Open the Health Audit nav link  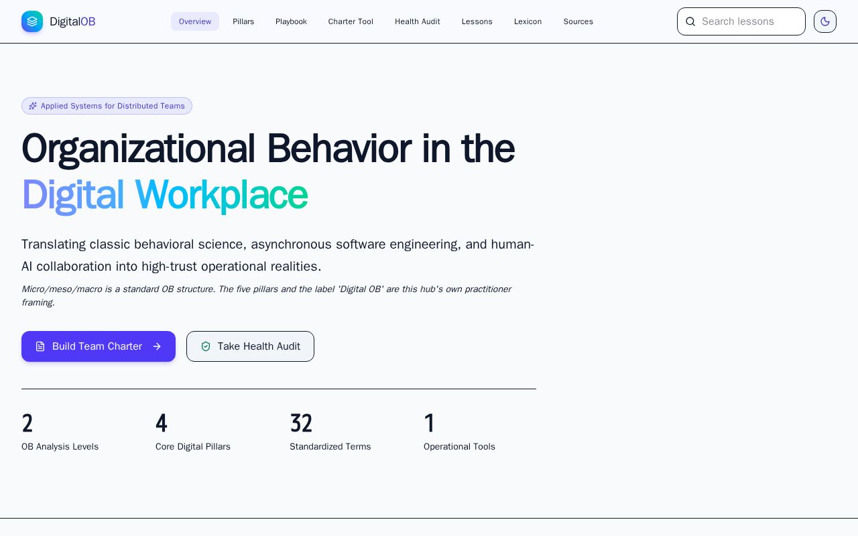point(418,21)
